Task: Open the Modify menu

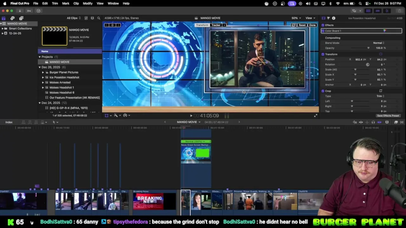Action: click(x=88, y=3)
